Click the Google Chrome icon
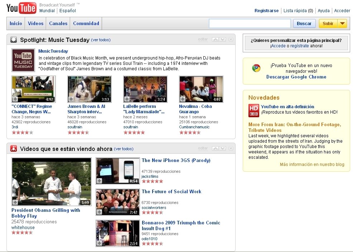 point(256,68)
